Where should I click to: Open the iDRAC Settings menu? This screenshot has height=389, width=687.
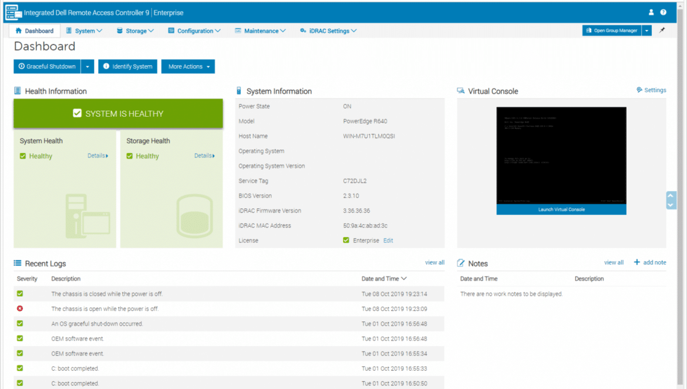(328, 31)
